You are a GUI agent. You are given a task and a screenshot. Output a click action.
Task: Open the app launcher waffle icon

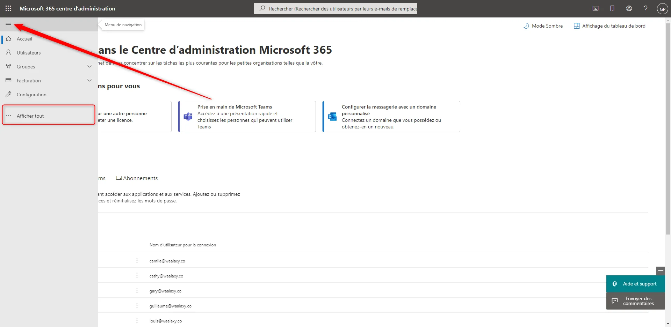8,8
